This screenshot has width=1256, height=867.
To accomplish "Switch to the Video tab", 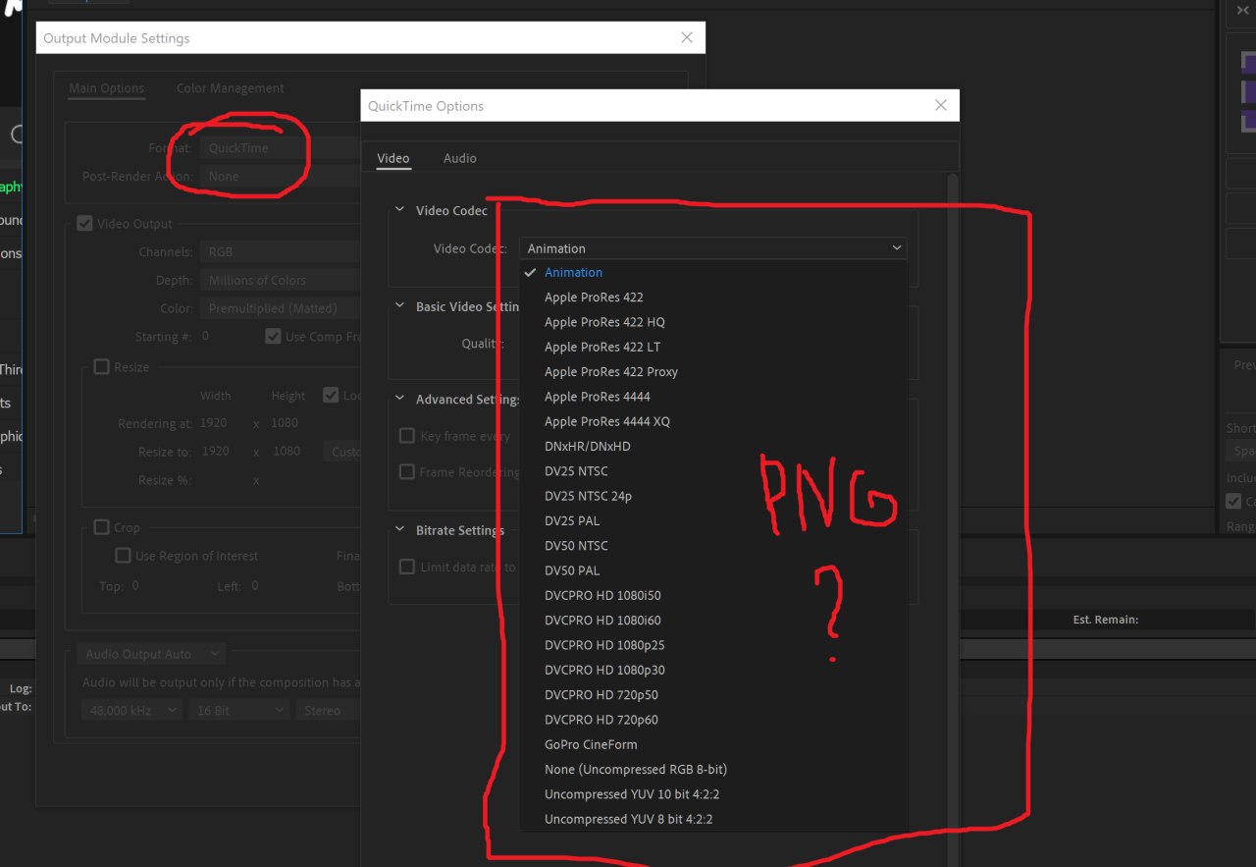I will pos(393,158).
